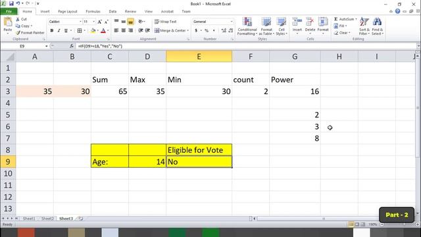Image resolution: width=421 pixels, height=237 pixels.
Task: Click Insert cells icon
Action: (297, 22)
